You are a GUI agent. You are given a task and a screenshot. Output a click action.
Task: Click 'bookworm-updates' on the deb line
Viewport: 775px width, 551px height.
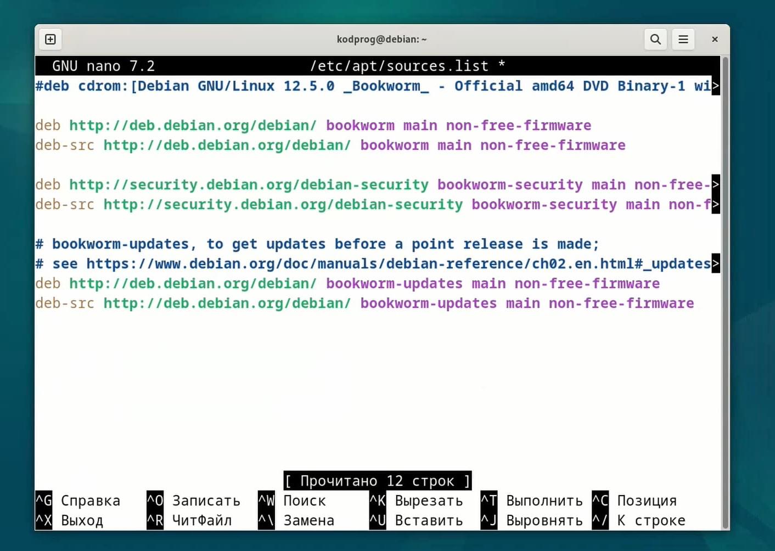pos(395,283)
